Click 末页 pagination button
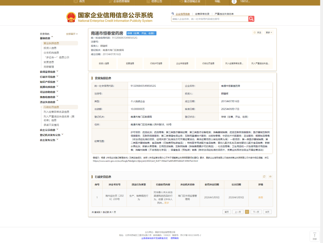 267,212
